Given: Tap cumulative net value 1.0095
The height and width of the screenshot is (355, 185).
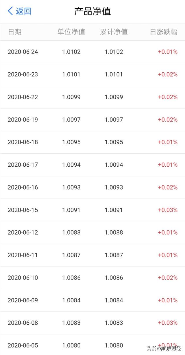Looking at the screenshot, I should click(x=114, y=142).
